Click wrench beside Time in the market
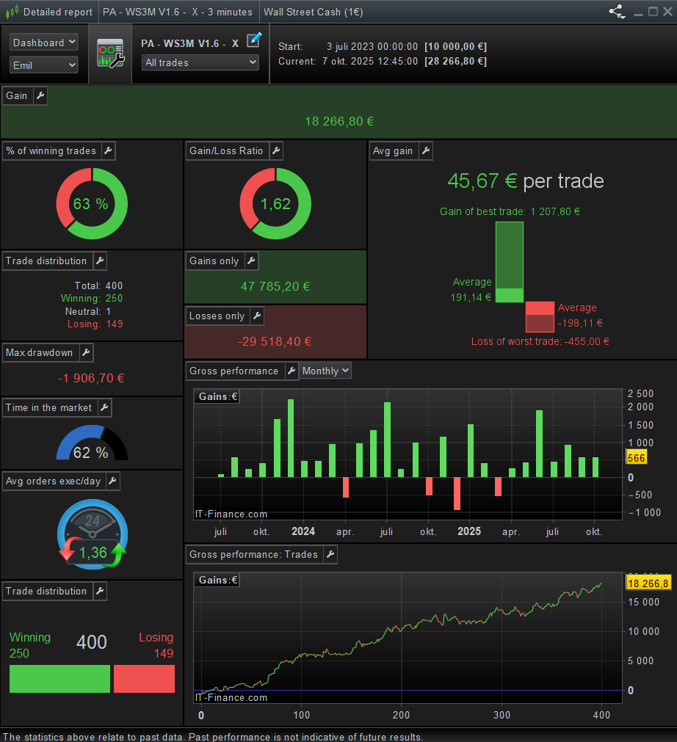 click(x=104, y=408)
